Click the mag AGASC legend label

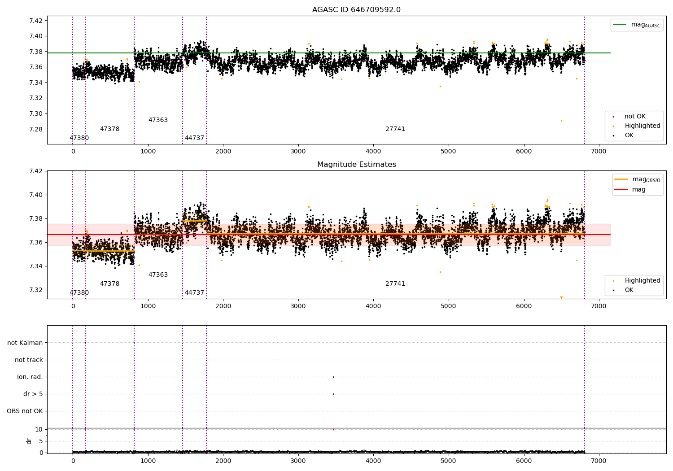646,25
